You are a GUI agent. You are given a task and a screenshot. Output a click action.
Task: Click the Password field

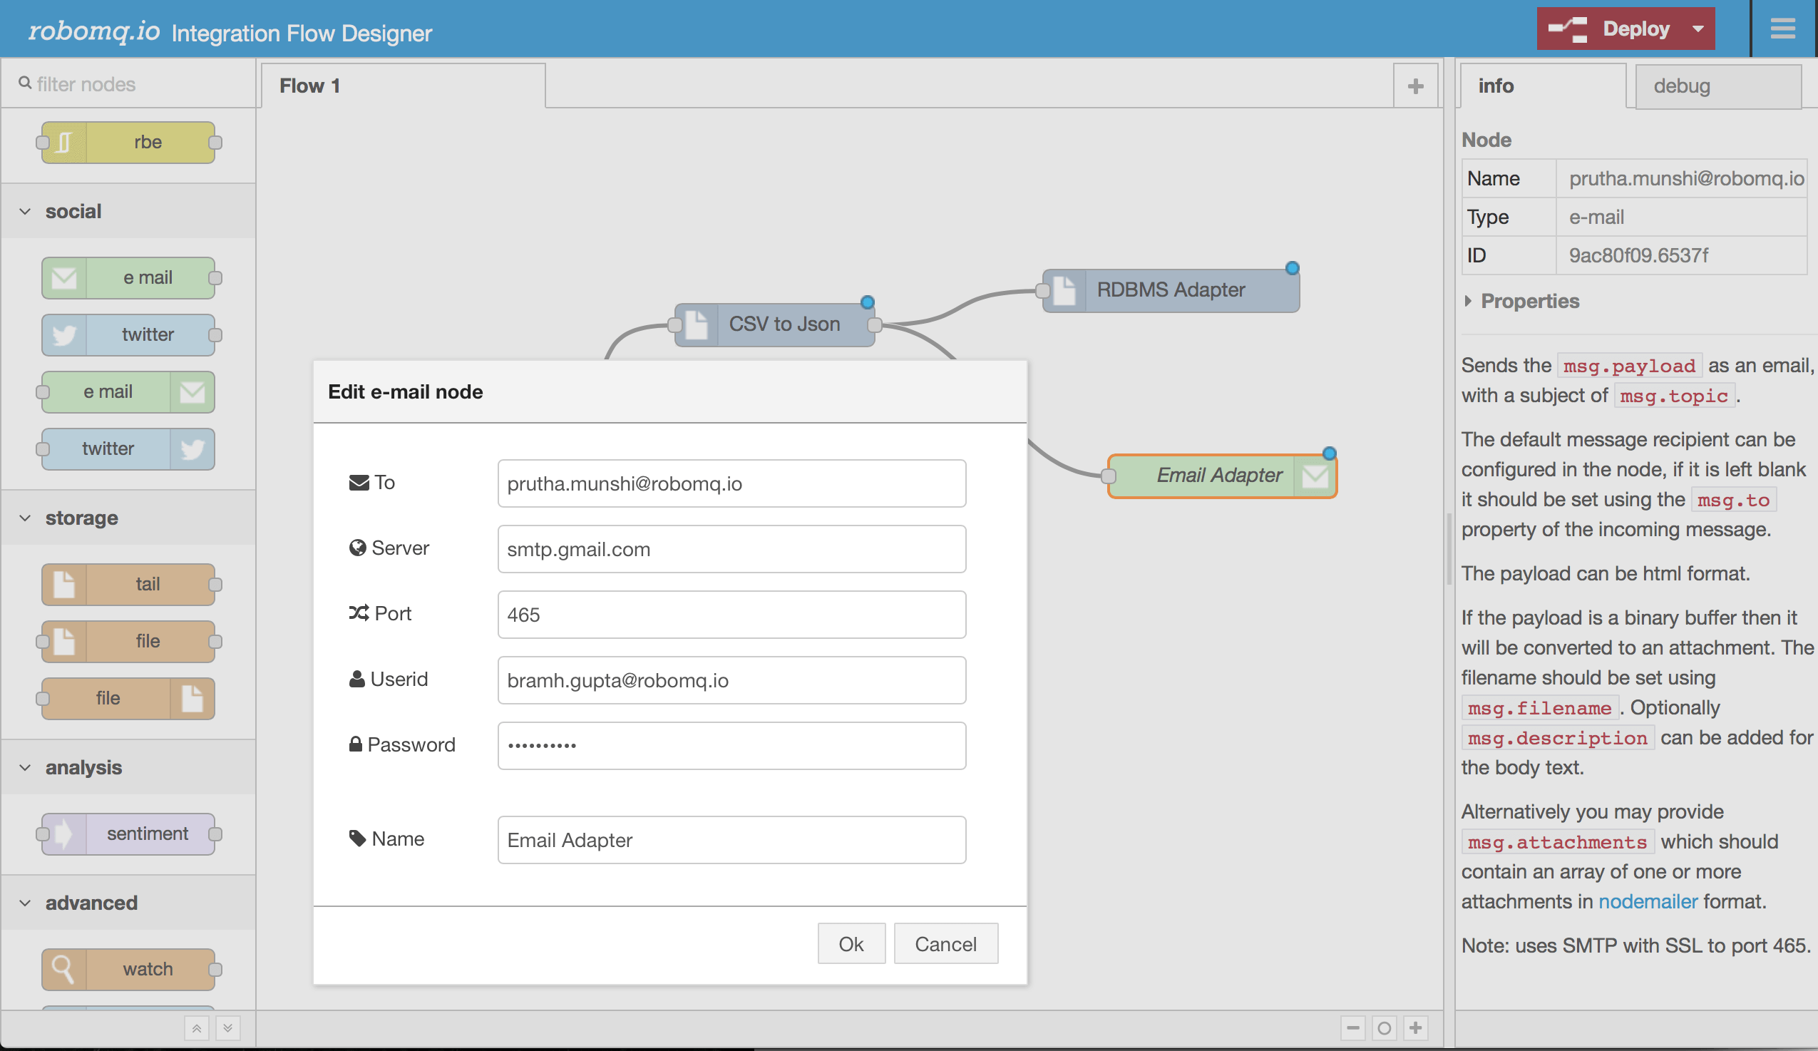click(x=731, y=746)
